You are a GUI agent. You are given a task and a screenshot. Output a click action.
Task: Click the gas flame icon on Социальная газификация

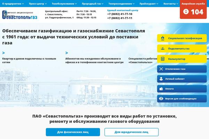pyautogui.click(x=162, y=38)
